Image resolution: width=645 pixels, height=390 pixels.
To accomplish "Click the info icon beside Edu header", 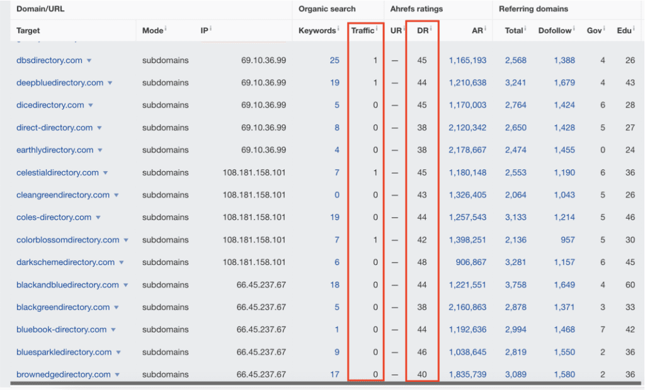I will [x=634, y=28].
